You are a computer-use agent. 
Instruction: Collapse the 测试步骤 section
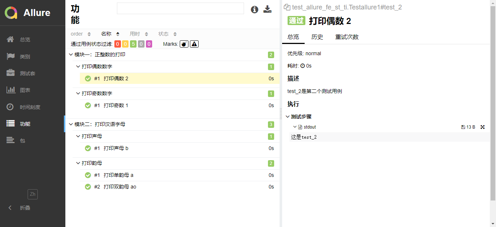288,117
